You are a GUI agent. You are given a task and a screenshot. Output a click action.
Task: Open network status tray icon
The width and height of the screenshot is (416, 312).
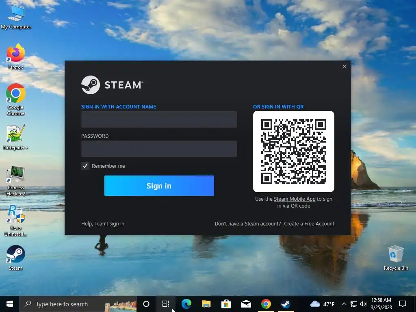[354, 304]
